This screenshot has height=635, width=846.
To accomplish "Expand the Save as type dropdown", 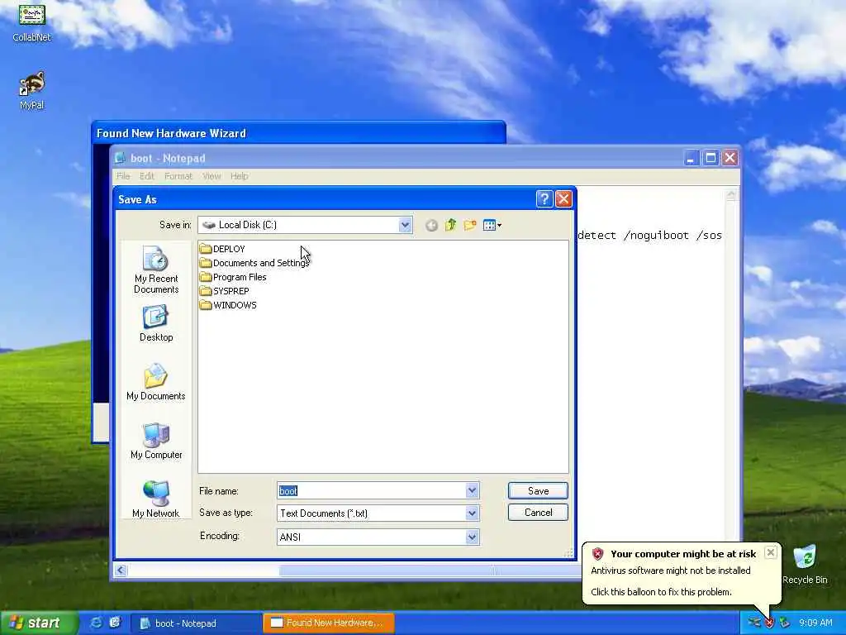I will click(x=472, y=513).
